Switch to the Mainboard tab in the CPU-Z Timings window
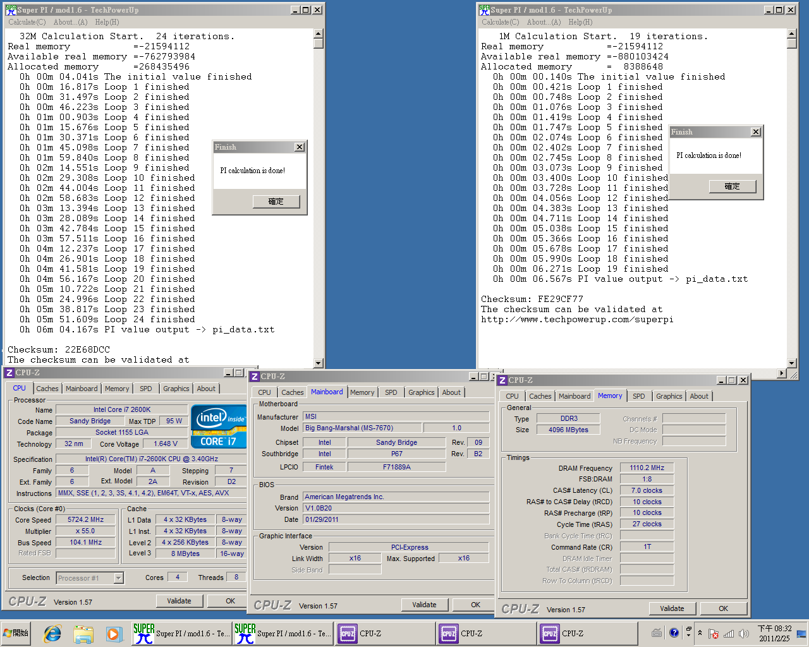This screenshot has height=647, width=809. point(575,396)
